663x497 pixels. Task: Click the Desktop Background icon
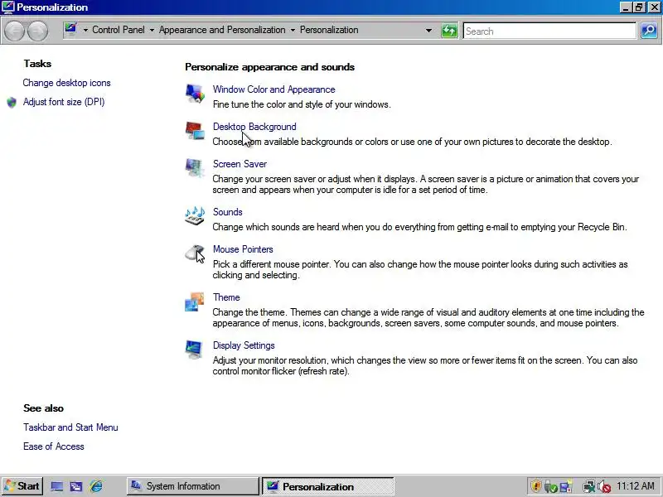(x=195, y=130)
